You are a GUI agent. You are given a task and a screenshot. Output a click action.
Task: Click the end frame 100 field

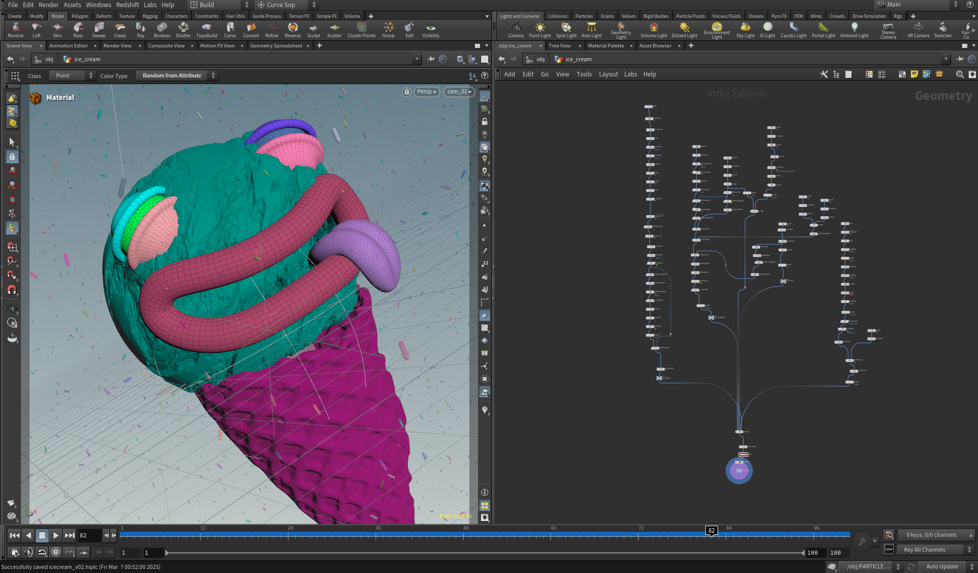[x=815, y=553]
